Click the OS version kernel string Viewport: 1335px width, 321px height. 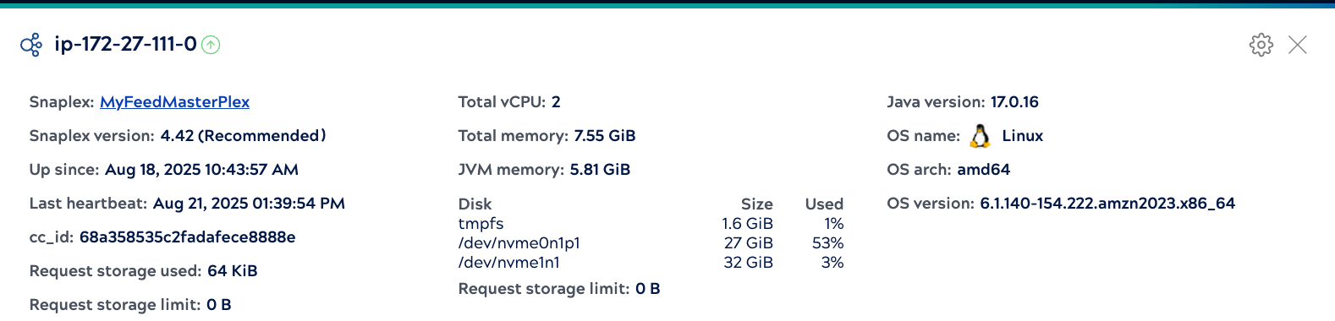coord(1107,204)
